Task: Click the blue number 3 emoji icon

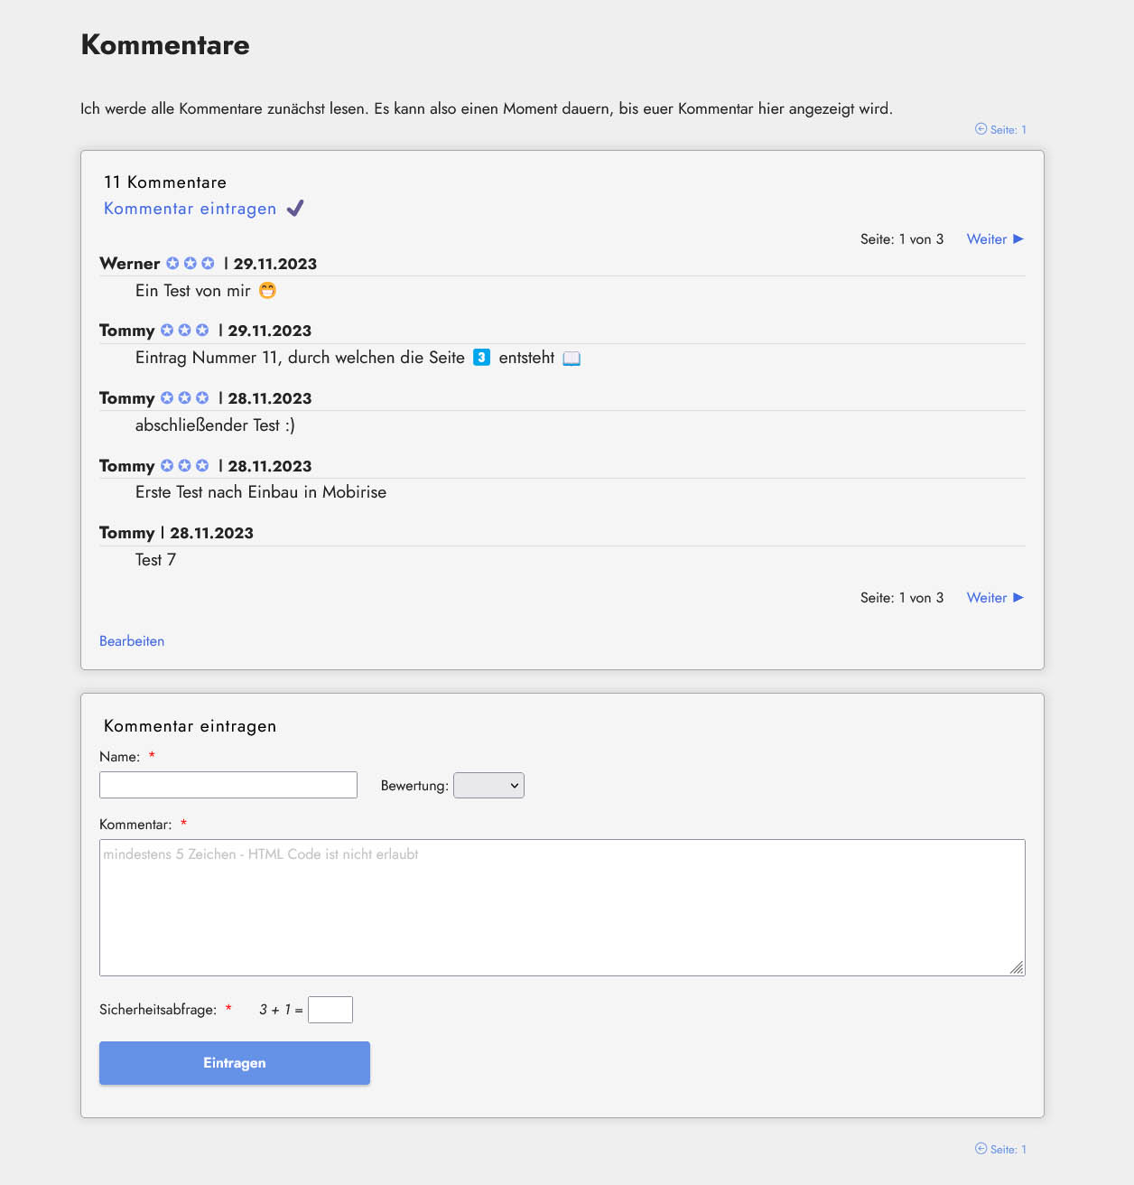Action: [x=482, y=358]
